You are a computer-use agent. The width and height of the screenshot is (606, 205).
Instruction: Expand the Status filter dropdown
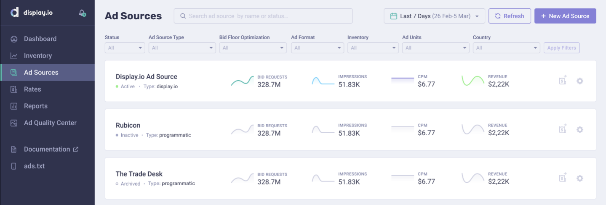click(x=125, y=48)
